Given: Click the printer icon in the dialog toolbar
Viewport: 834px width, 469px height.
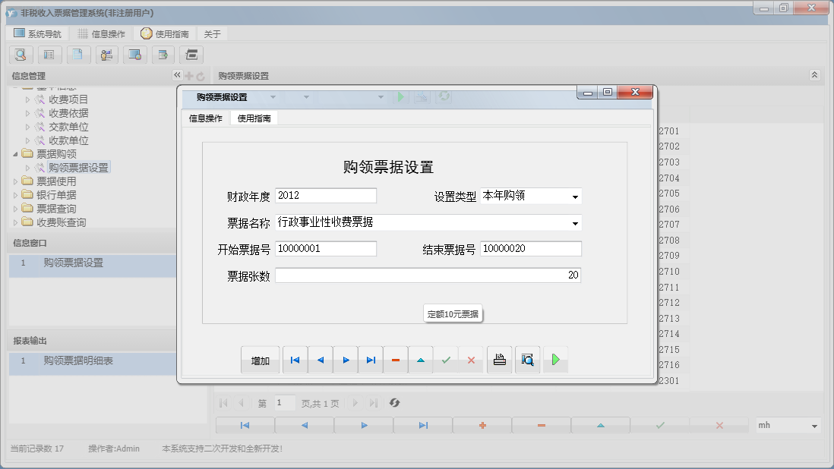Looking at the screenshot, I should tap(500, 360).
